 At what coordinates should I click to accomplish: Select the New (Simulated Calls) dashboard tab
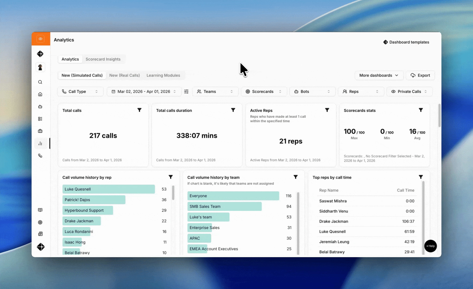click(x=82, y=75)
